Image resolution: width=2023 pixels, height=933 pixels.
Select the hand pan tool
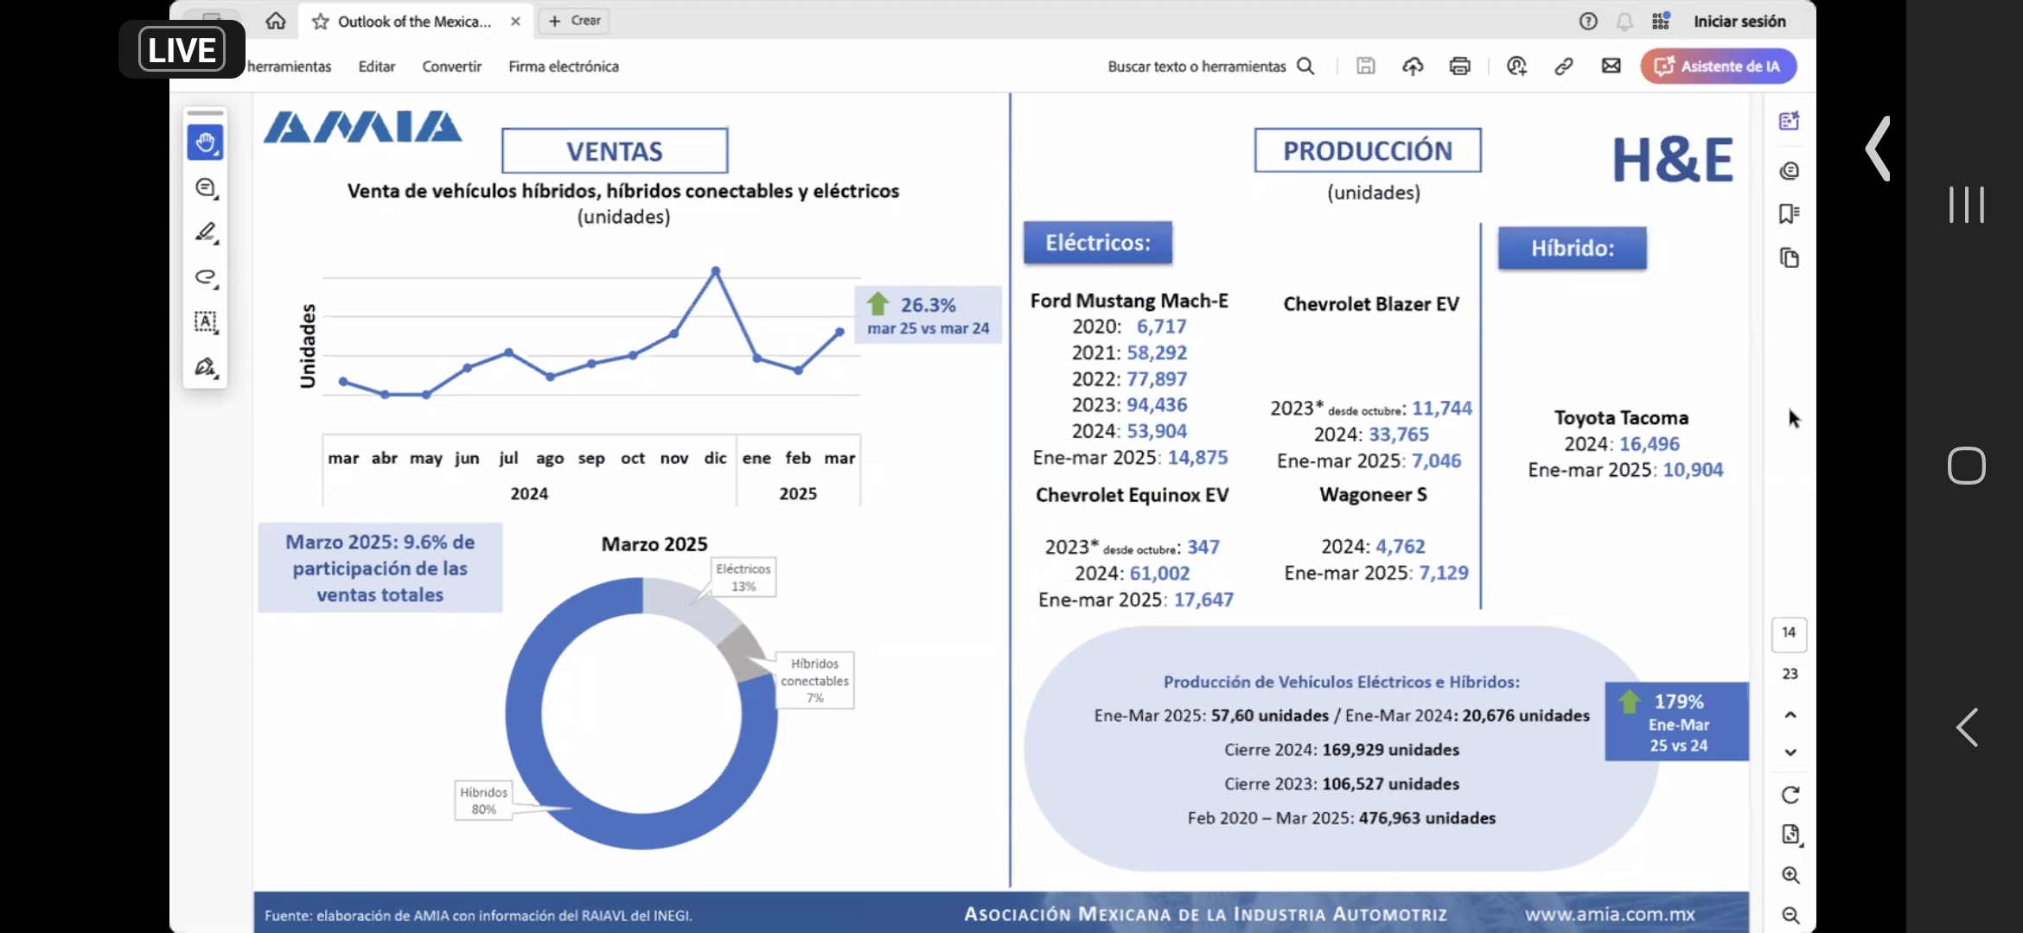[206, 143]
